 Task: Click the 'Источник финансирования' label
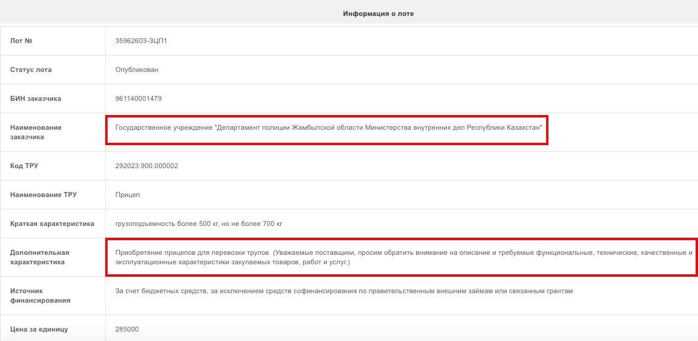[x=40, y=296]
